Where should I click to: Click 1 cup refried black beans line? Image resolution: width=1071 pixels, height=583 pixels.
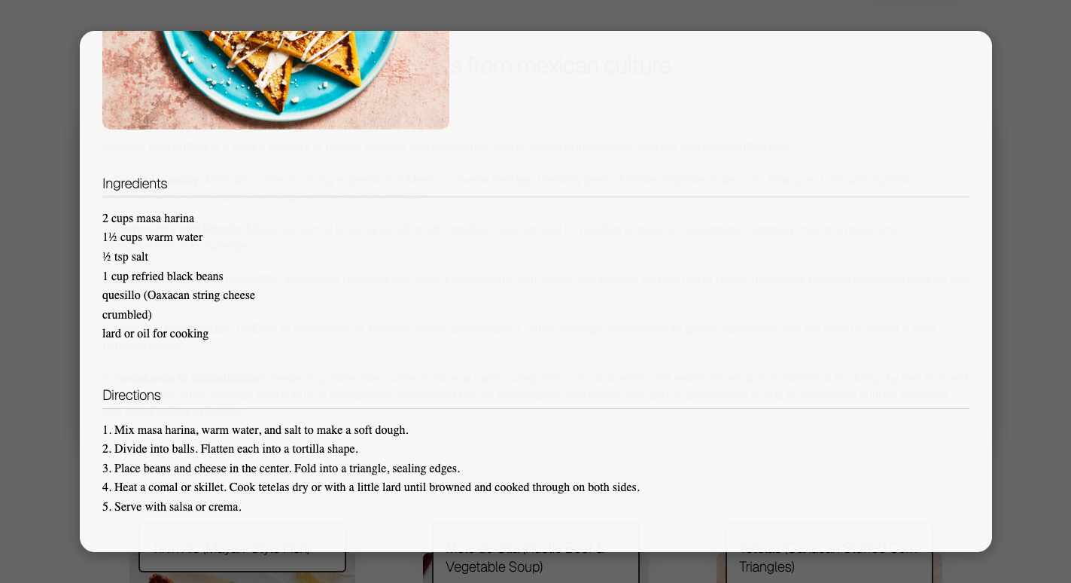click(163, 276)
